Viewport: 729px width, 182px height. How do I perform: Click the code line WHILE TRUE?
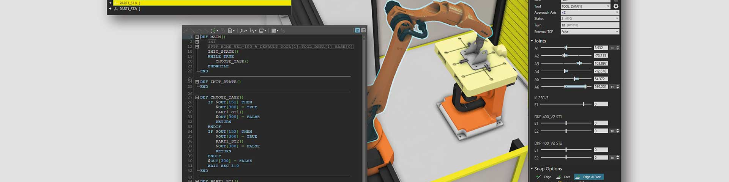(221, 56)
